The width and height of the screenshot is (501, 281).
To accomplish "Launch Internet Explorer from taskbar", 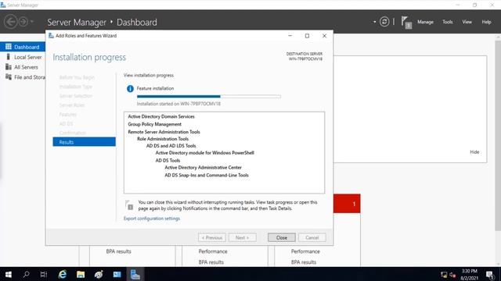I will (x=63, y=274).
